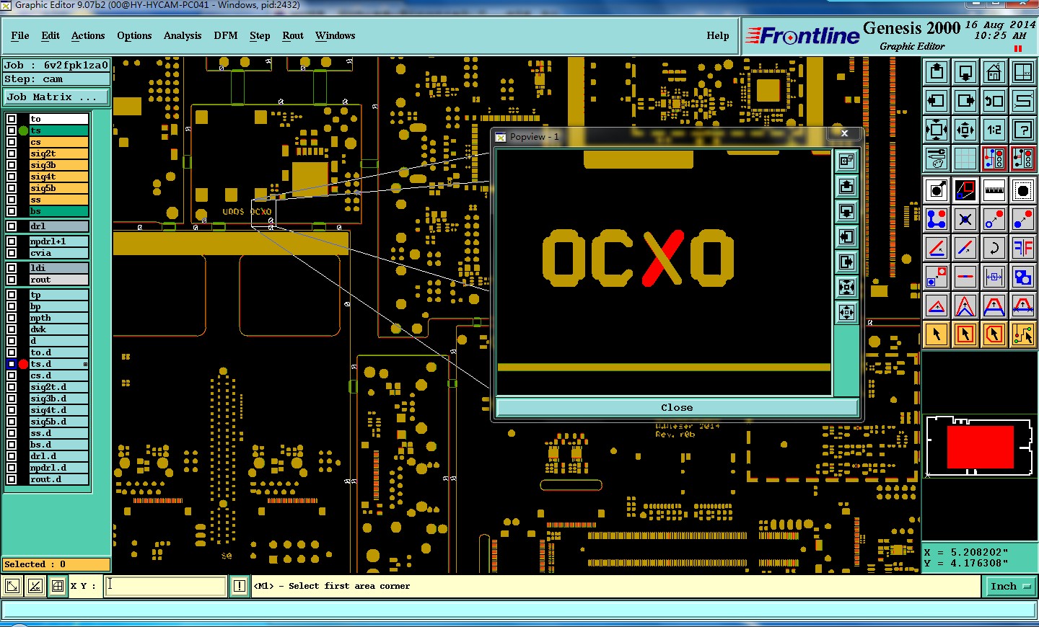
Task: Toggle display checkbox for layer to
Action: 12,119
